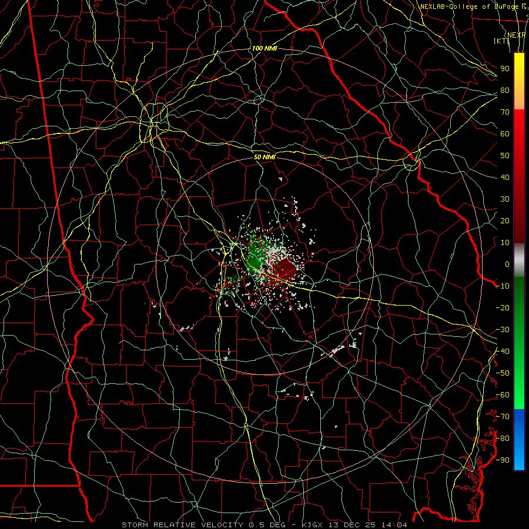Click the -60 value on velocity scale
The height and width of the screenshot is (529, 529).
click(x=503, y=395)
